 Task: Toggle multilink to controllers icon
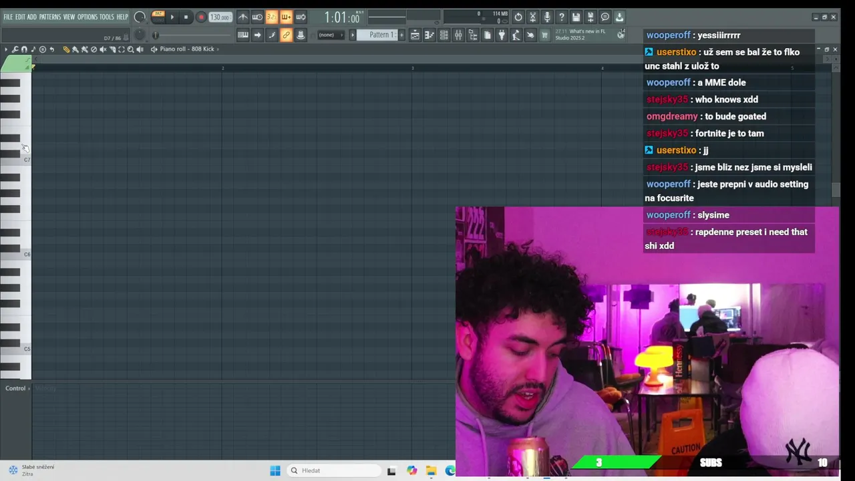pyautogui.click(x=301, y=35)
